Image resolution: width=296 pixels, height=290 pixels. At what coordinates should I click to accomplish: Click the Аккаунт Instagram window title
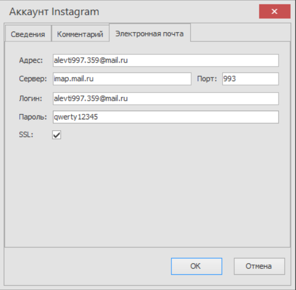click(54, 12)
